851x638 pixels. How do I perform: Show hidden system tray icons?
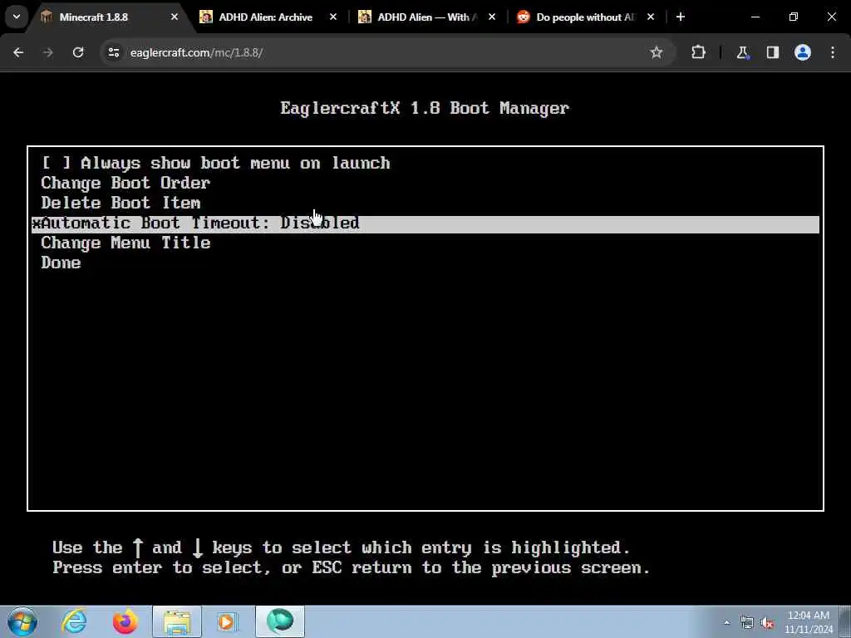726,622
